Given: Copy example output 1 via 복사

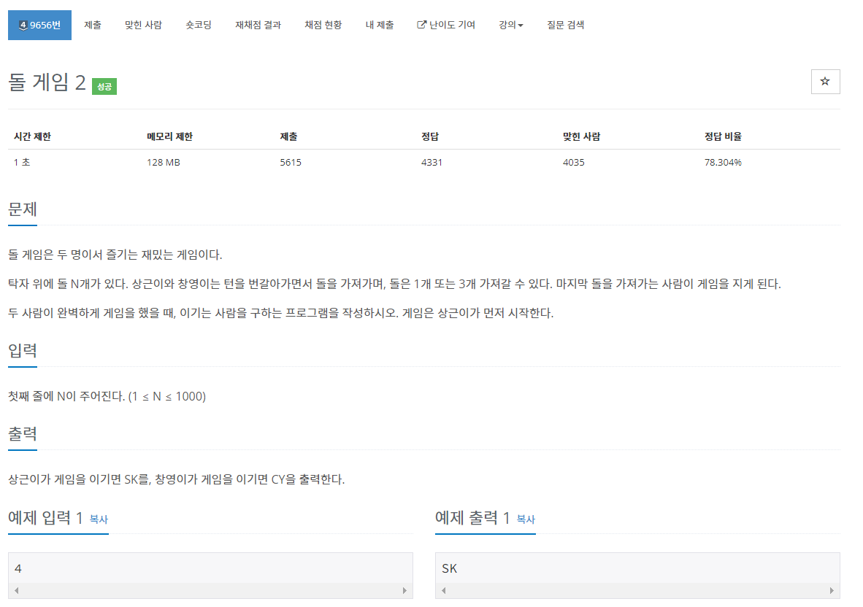Looking at the screenshot, I should [526, 519].
